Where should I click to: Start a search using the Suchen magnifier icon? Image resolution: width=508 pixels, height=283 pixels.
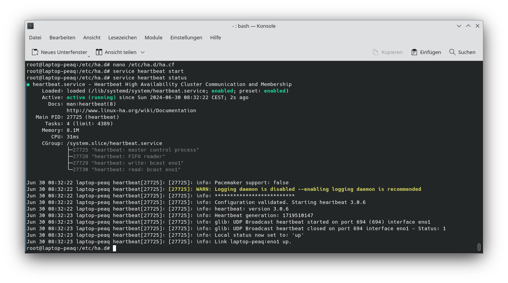(x=452, y=52)
